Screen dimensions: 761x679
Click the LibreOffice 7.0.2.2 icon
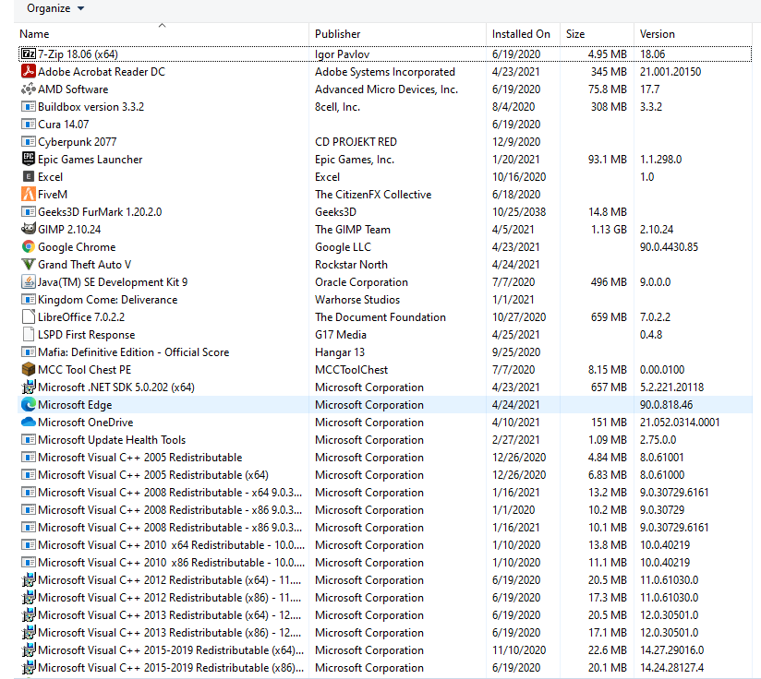[29, 316]
